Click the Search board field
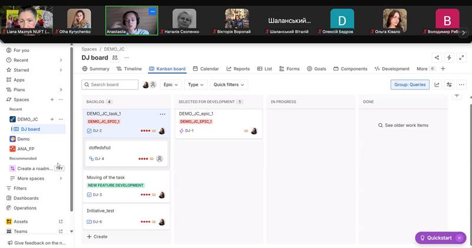Image resolution: width=472 pixels, height=248 pixels. (x=110, y=85)
